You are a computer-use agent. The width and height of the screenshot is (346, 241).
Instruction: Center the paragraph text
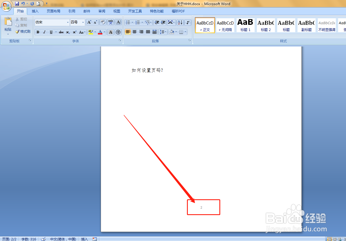point(135,32)
